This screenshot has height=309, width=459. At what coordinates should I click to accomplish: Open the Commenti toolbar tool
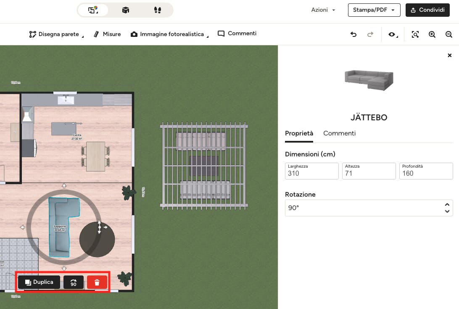tap(237, 34)
